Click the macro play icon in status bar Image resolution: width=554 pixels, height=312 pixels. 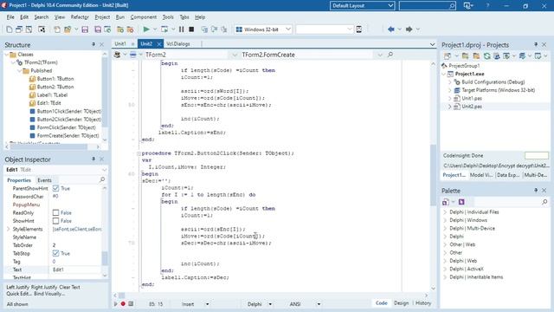[x=115, y=303]
